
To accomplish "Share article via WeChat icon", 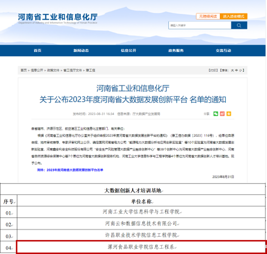I will click(216, 114).
